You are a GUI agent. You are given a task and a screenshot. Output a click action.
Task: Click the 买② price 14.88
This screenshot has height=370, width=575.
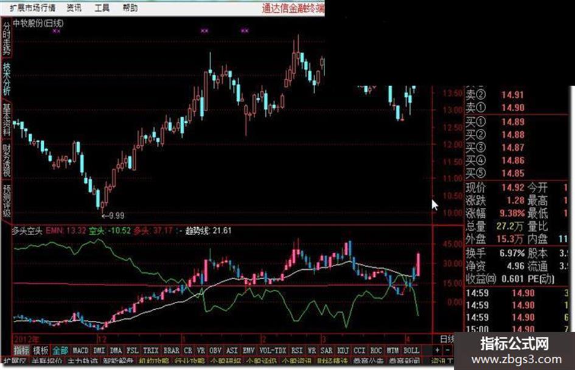513,135
